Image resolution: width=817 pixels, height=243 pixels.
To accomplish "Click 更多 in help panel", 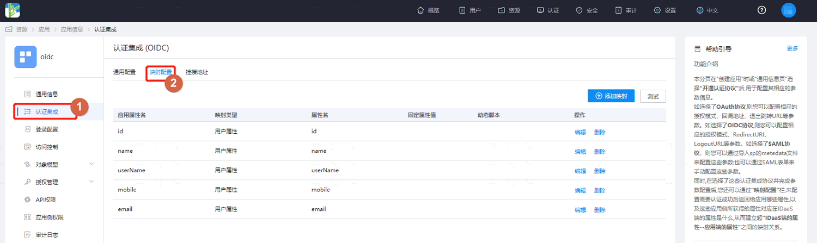I will (792, 48).
